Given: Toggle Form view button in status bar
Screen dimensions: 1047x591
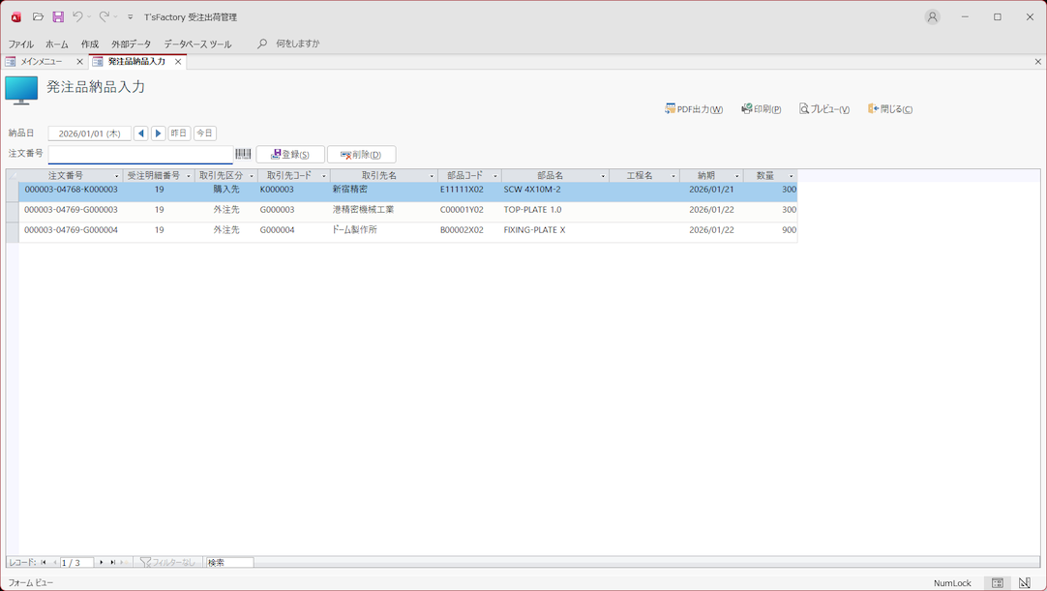Looking at the screenshot, I should [x=998, y=583].
